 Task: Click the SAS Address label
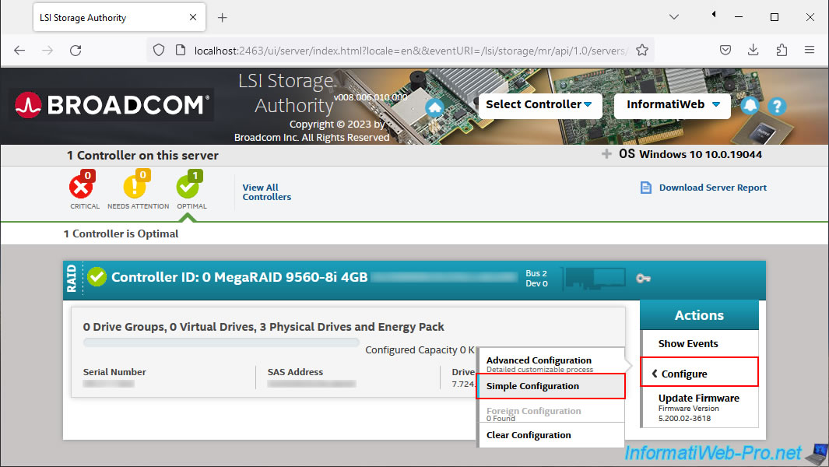pos(295,372)
